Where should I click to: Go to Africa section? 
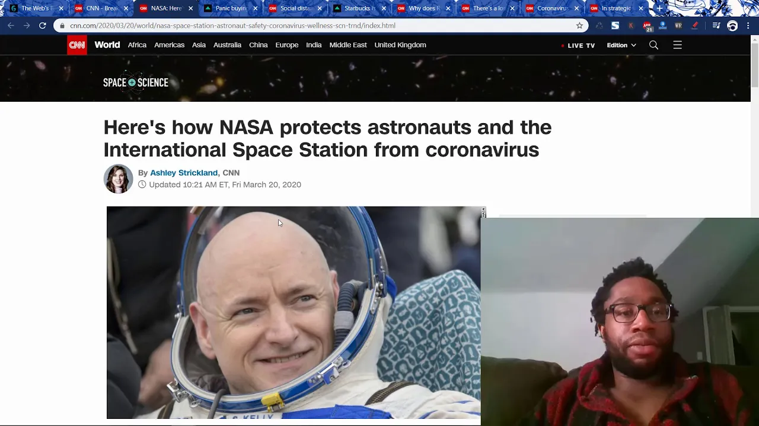(x=137, y=45)
